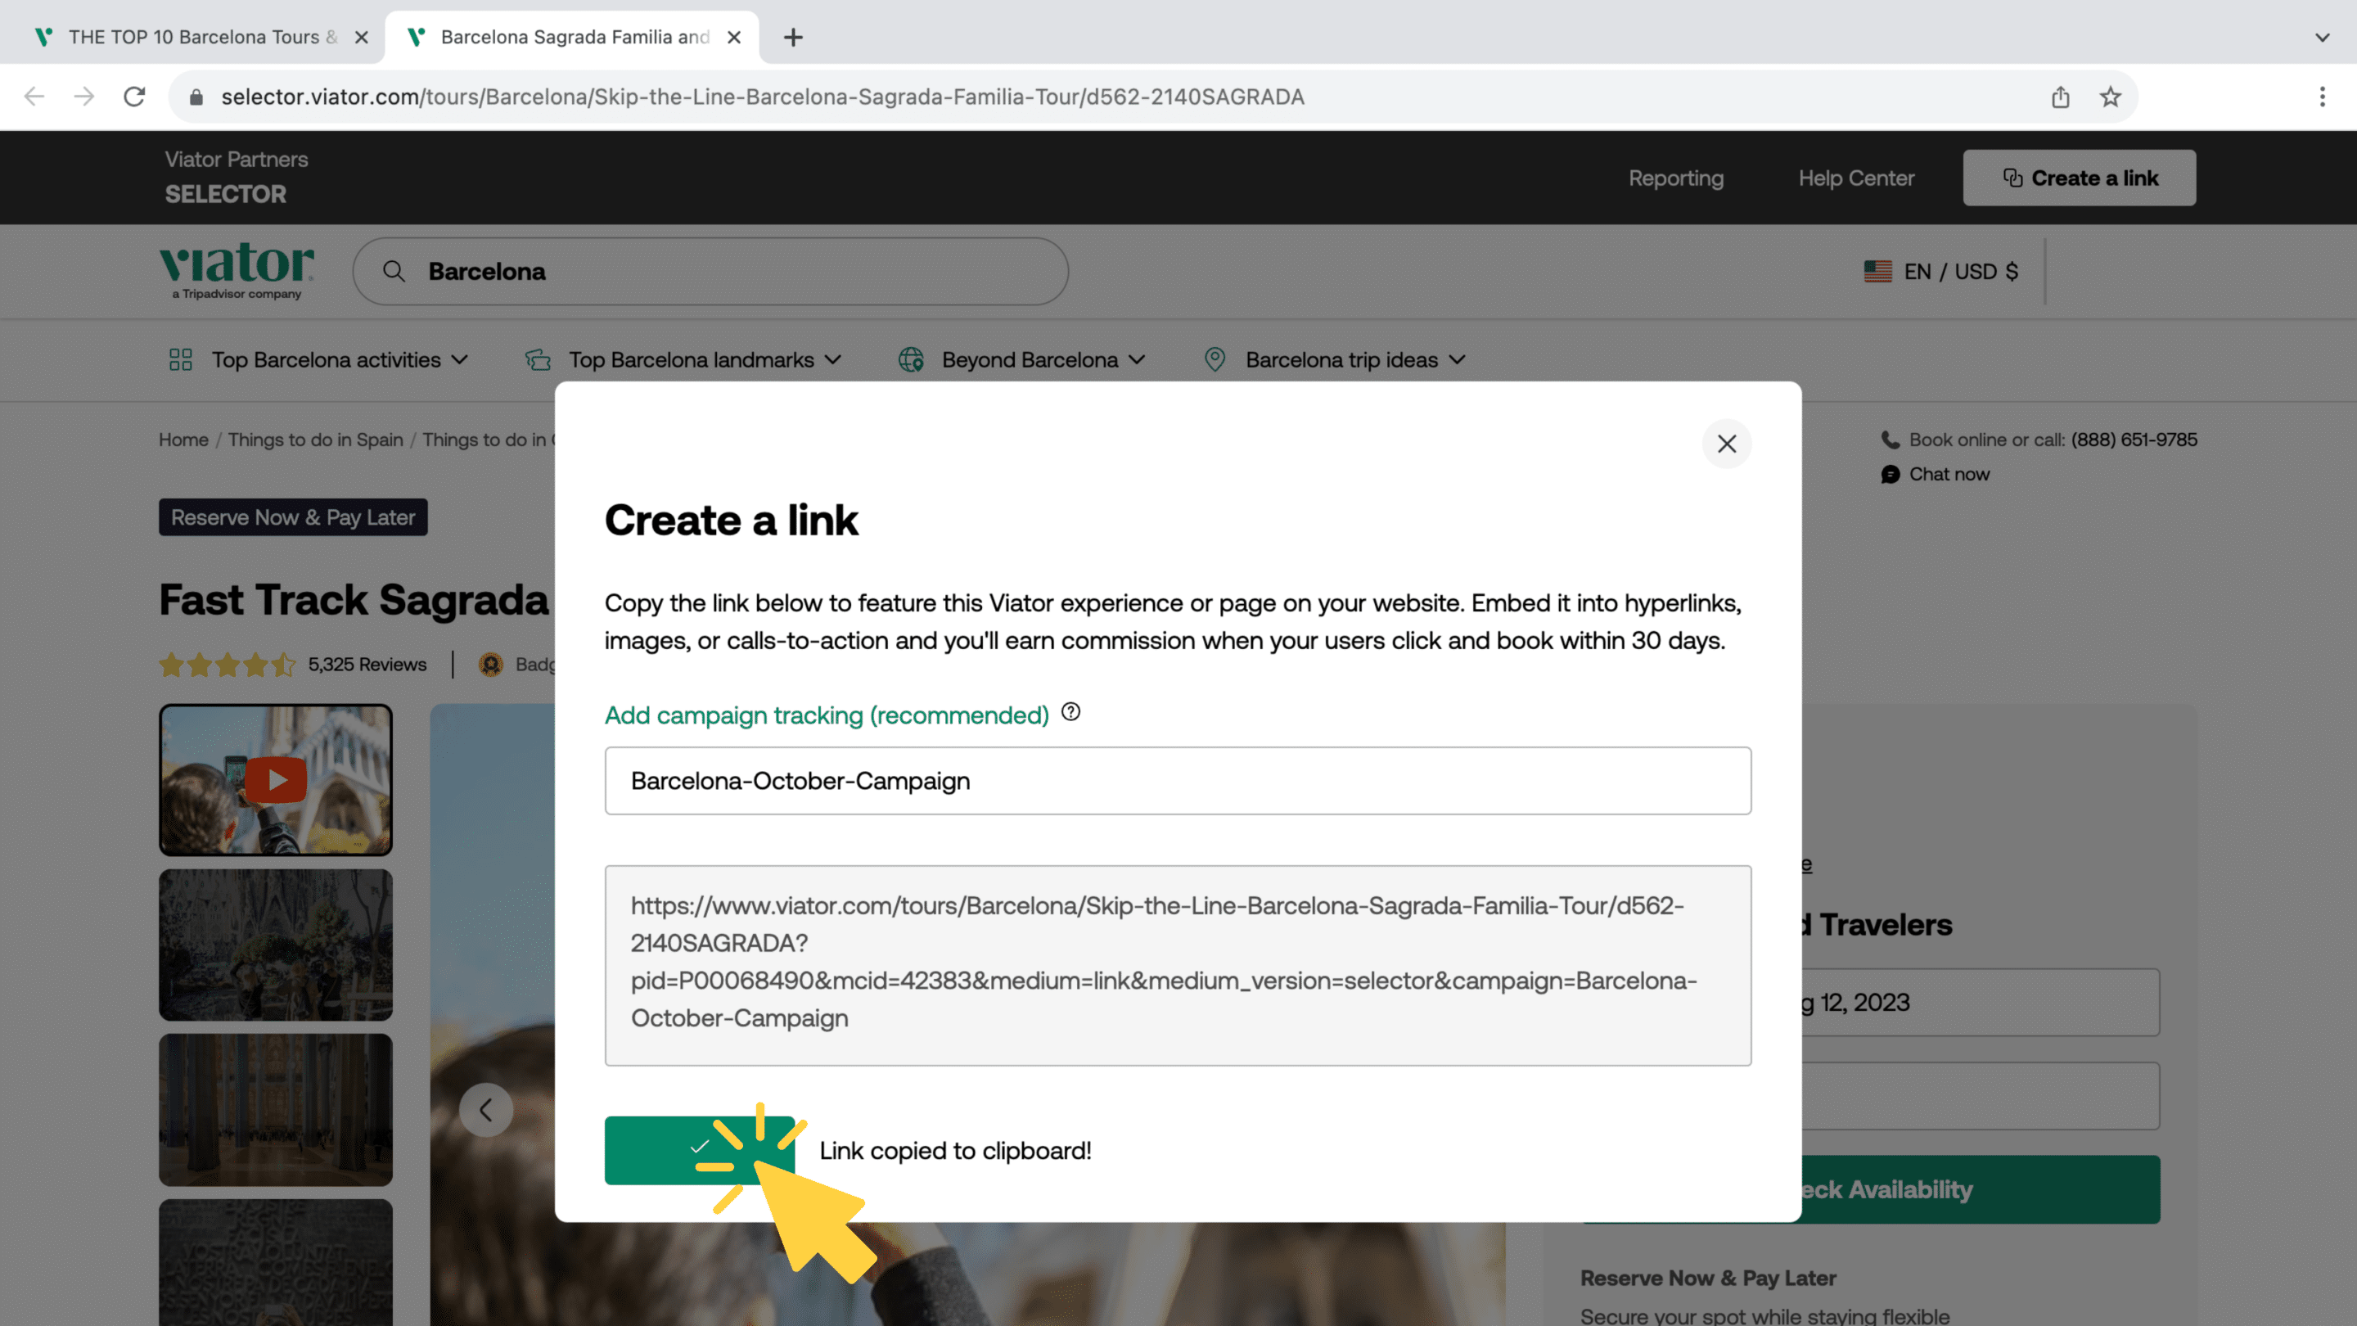Click the green copy link button
The image size is (2357, 1326).
(x=699, y=1149)
